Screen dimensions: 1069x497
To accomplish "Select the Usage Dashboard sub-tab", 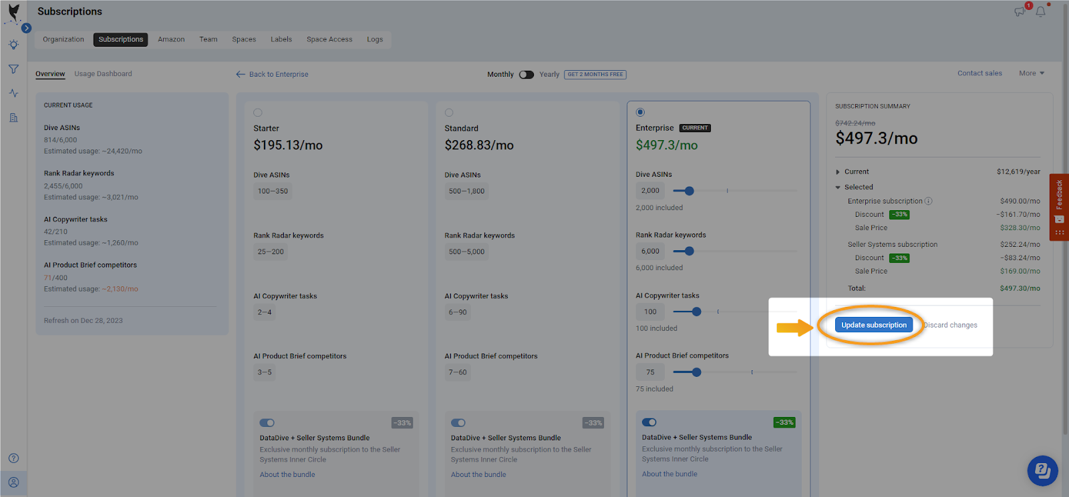I will click(x=103, y=74).
